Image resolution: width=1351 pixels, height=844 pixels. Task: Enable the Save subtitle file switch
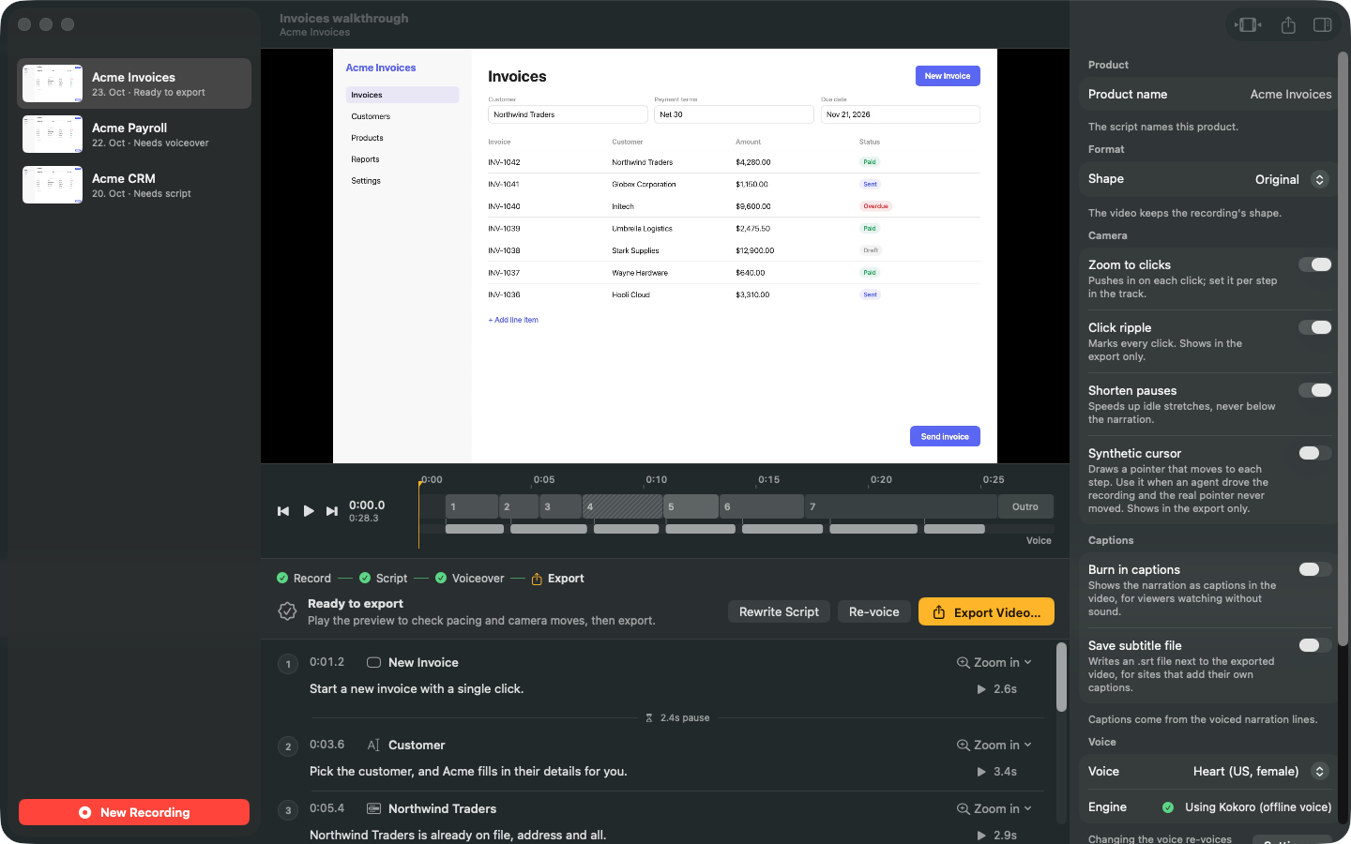click(1315, 645)
